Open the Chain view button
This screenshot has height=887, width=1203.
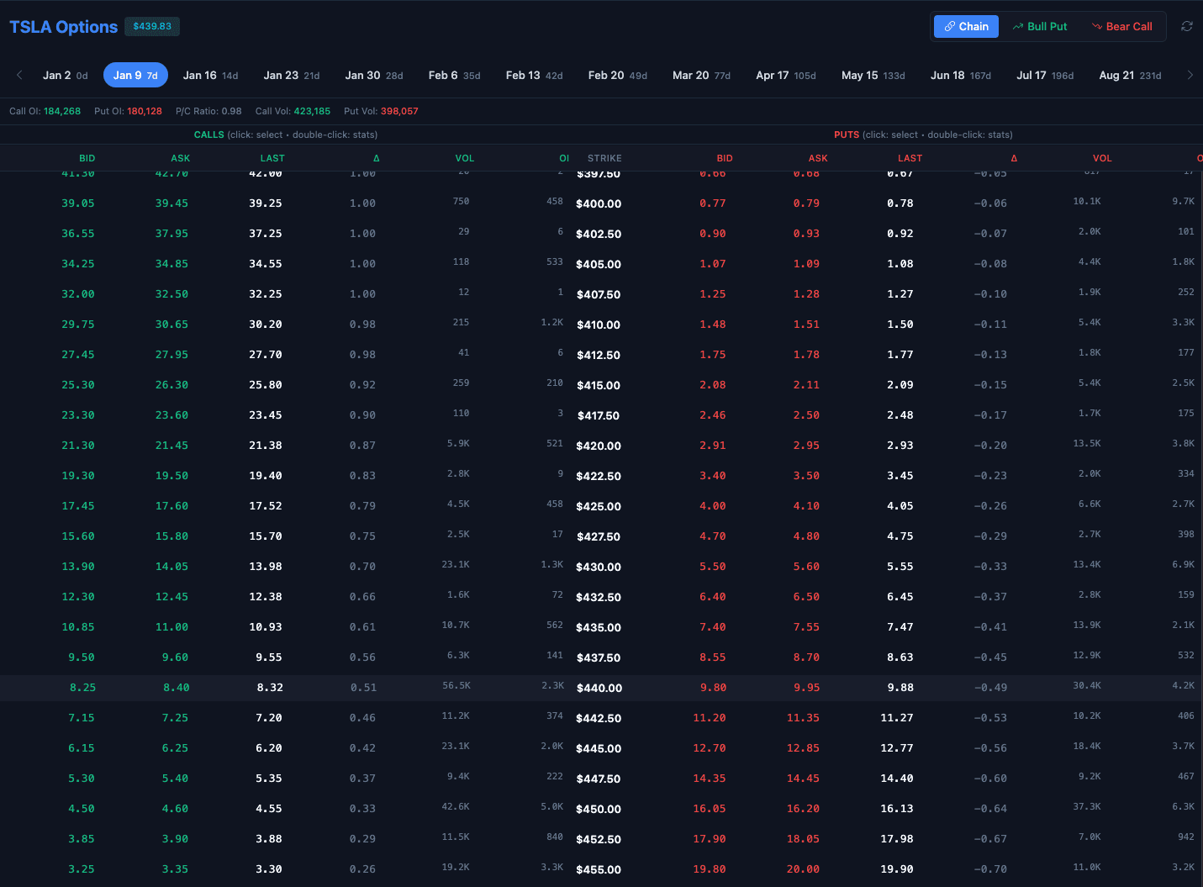966,26
